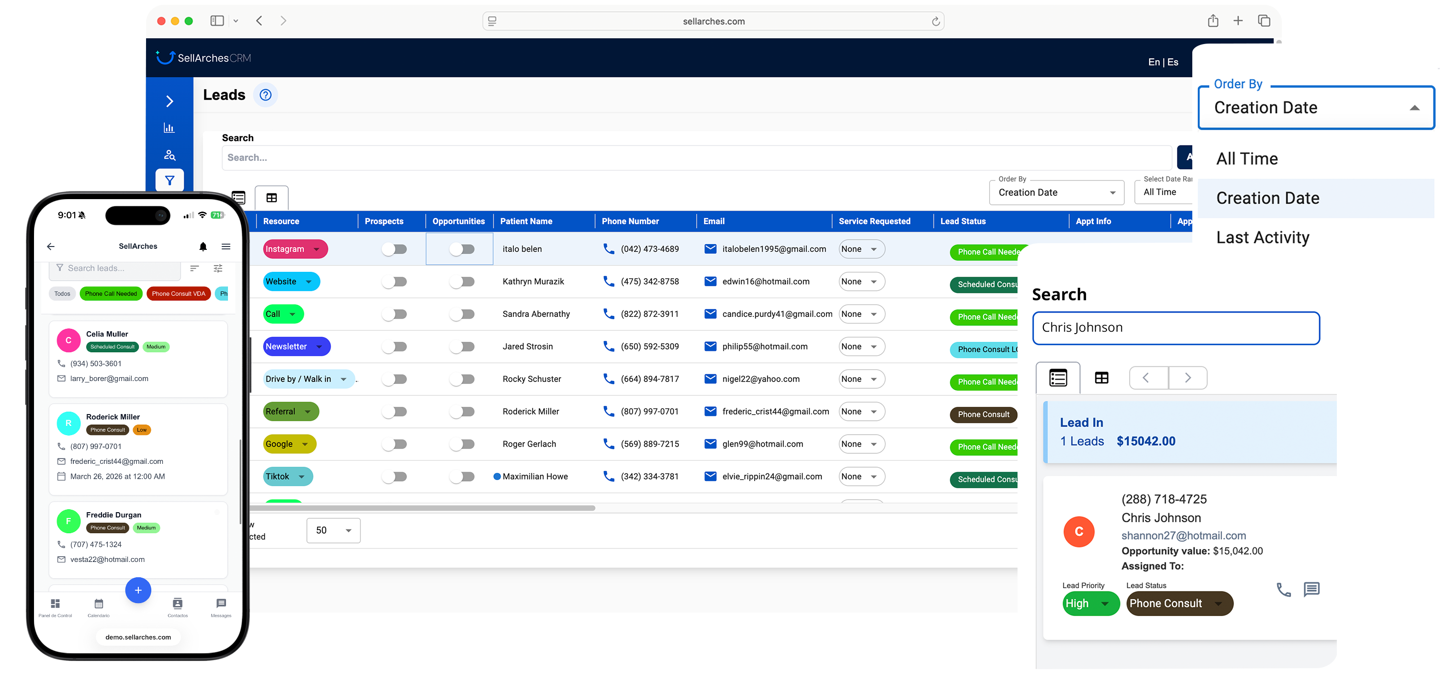
Task: Click the message icon on Chris Johnson card
Action: 1312,589
